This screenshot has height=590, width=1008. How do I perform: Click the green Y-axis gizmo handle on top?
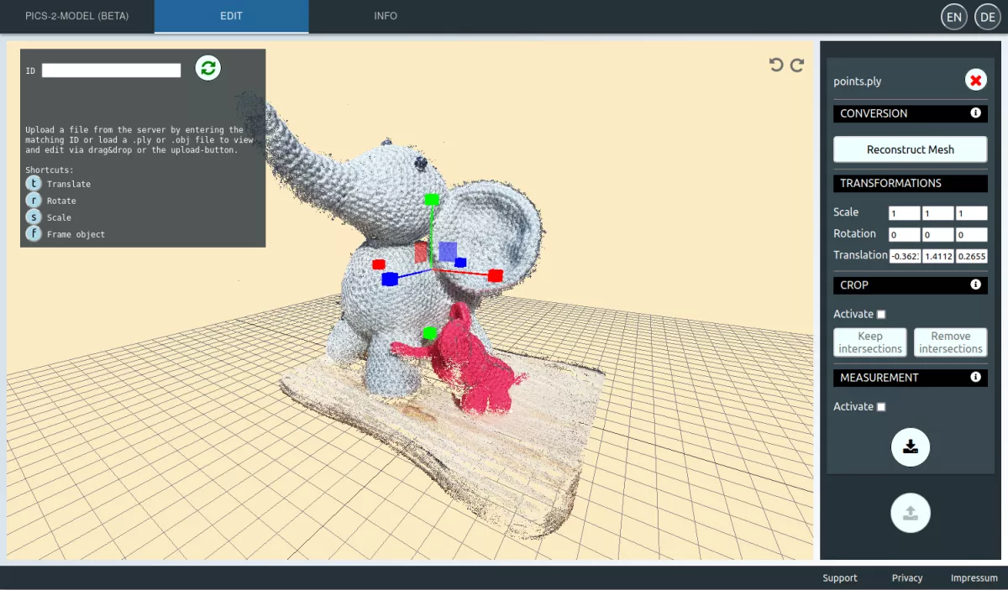click(432, 200)
